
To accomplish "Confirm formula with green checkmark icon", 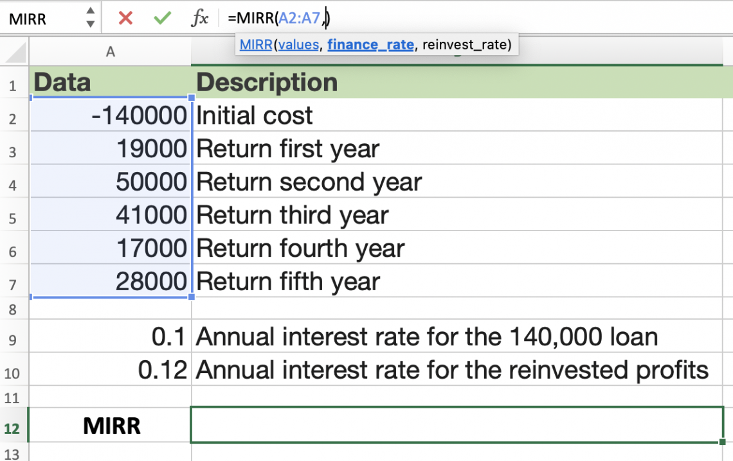I will click(163, 19).
